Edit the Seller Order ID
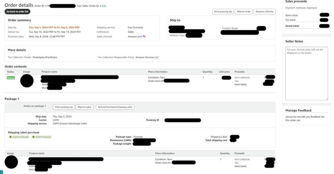This screenshot has width=334, height=174. 104,6
